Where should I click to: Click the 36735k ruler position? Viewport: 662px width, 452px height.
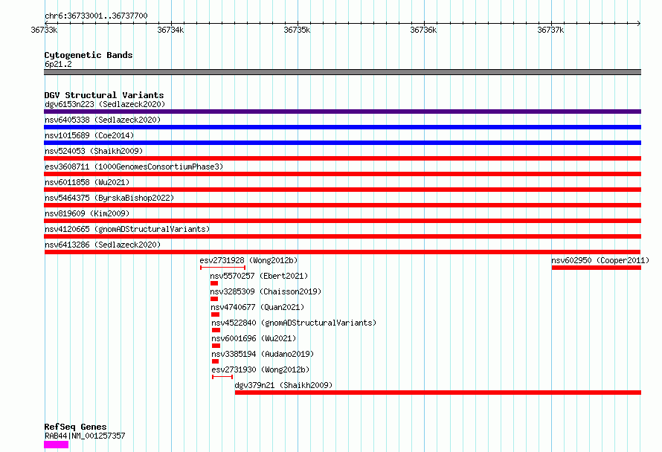pyautogui.click(x=297, y=30)
